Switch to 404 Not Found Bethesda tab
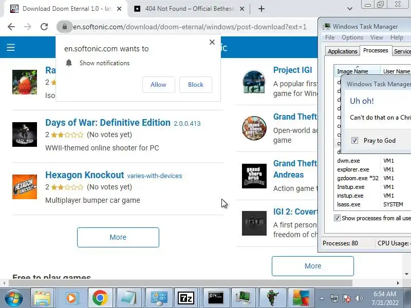Viewport: 411px width, 308px height. (x=189, y=9)
